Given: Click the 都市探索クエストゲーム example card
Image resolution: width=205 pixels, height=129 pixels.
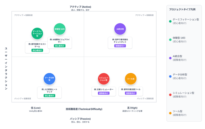Looking at the screenshot, I should pyautogui.click(x=37, y=47).
